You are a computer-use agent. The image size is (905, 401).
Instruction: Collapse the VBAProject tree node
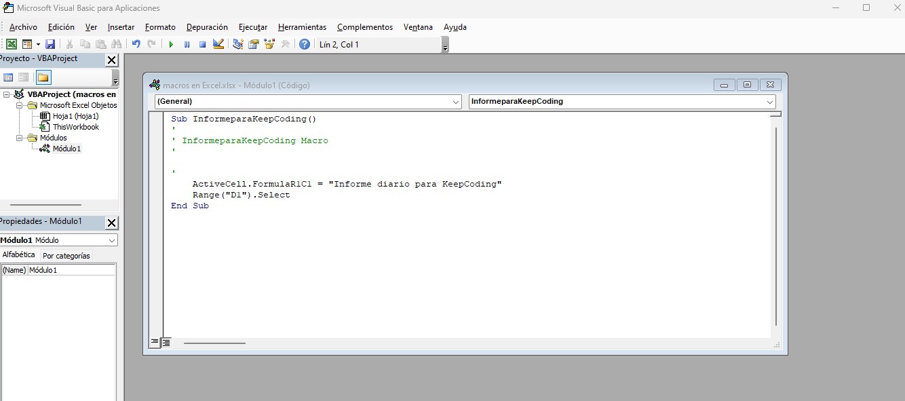[x=7, y=94]
